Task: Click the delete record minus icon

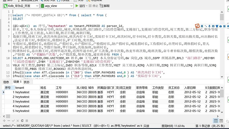Action: (9, 121)
